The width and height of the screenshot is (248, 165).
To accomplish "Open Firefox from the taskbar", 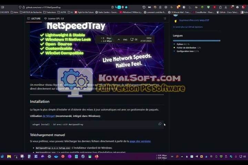I will [x=96, y=156].
